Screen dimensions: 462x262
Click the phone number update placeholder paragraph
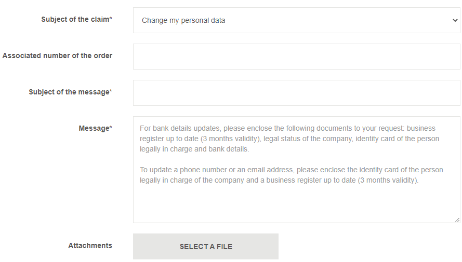point(291,175)
